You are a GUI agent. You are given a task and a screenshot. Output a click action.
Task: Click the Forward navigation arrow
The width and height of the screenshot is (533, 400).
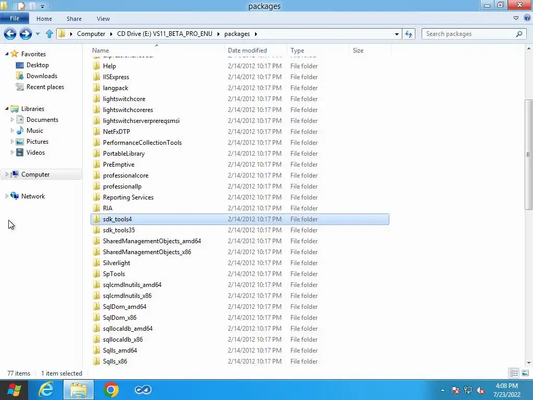(x=26, y=34)
